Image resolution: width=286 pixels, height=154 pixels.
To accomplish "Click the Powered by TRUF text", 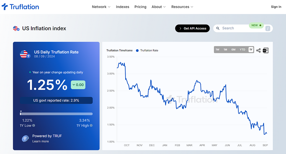I will (x=47, y=136).
